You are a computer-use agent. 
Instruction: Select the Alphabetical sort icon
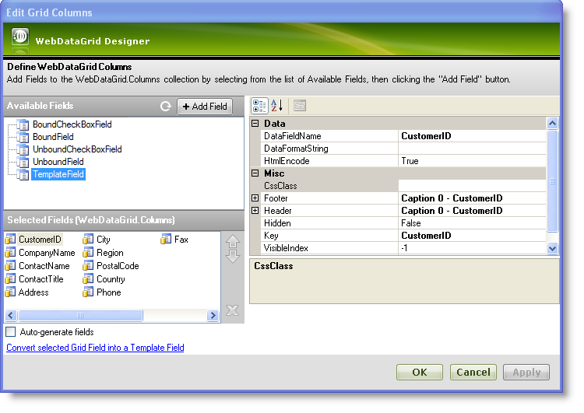tap(277, 106)
